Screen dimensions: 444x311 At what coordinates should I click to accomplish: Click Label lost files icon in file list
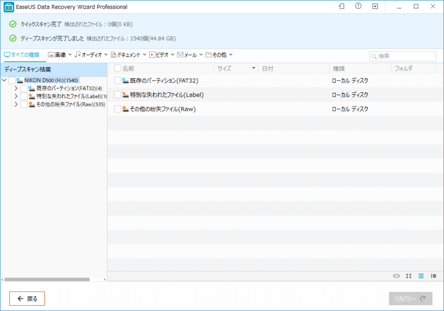[125, 95]
